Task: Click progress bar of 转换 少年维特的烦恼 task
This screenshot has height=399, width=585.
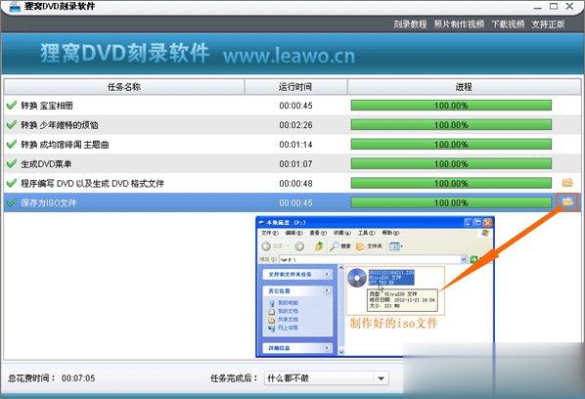Action: click(451, 125)
